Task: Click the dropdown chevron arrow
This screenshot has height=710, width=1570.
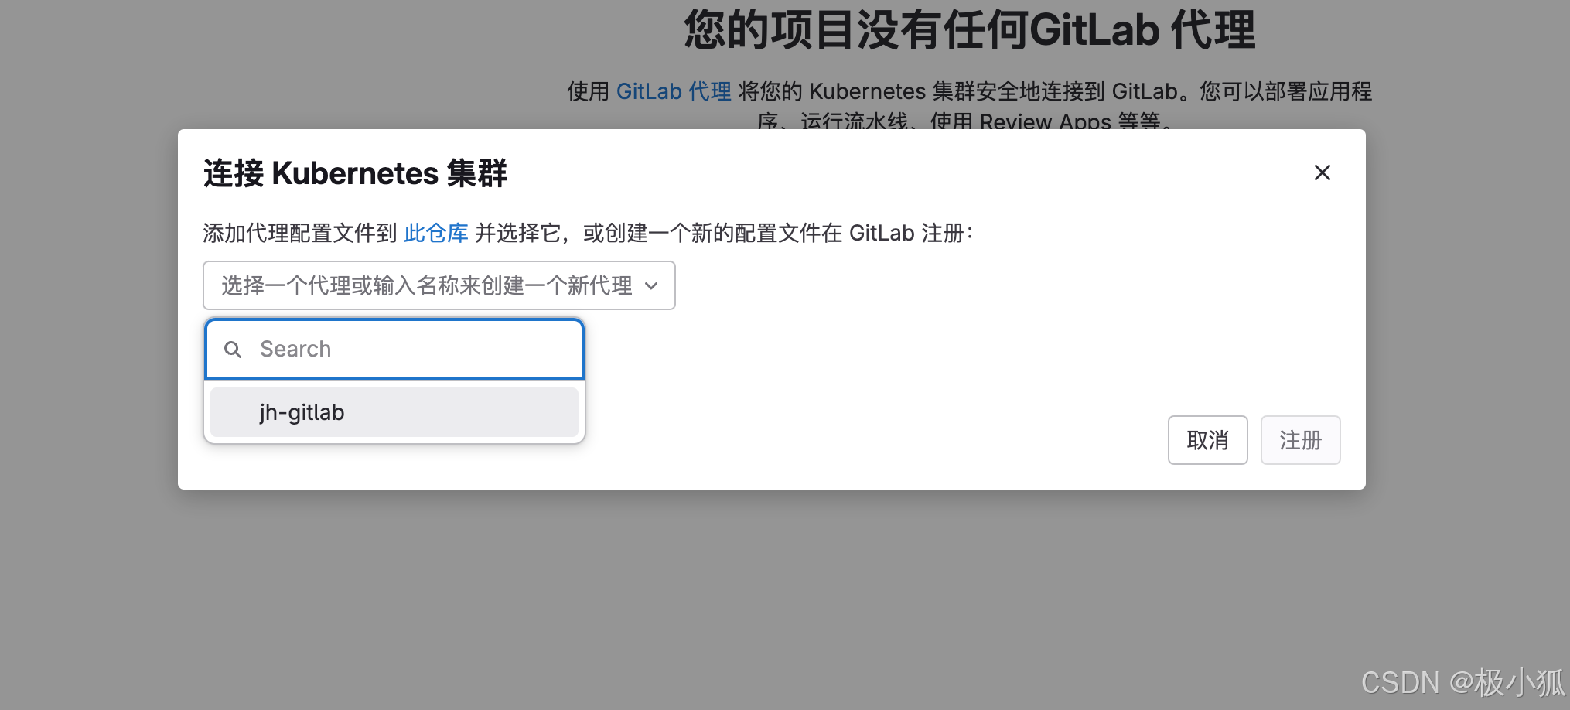Action: coord(651,286)
